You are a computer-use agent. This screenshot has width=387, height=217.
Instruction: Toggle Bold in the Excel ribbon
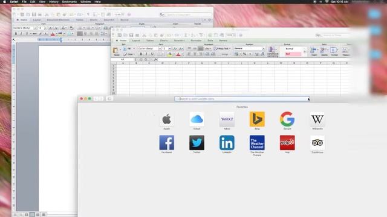(x=141, y=54)
